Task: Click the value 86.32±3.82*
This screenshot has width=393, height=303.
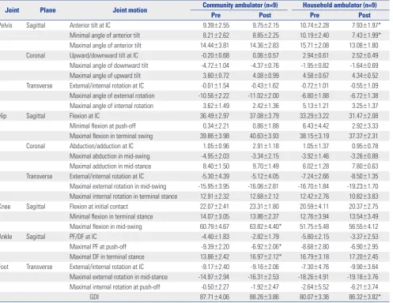Action: [x=365, y=297]
